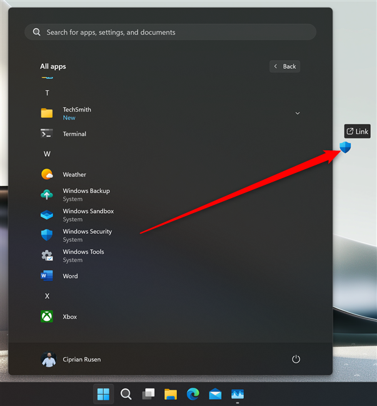The width and height of the screenshot is (377, 406).
Task: Click the "All apps" heading
Action: click(53, 66)
